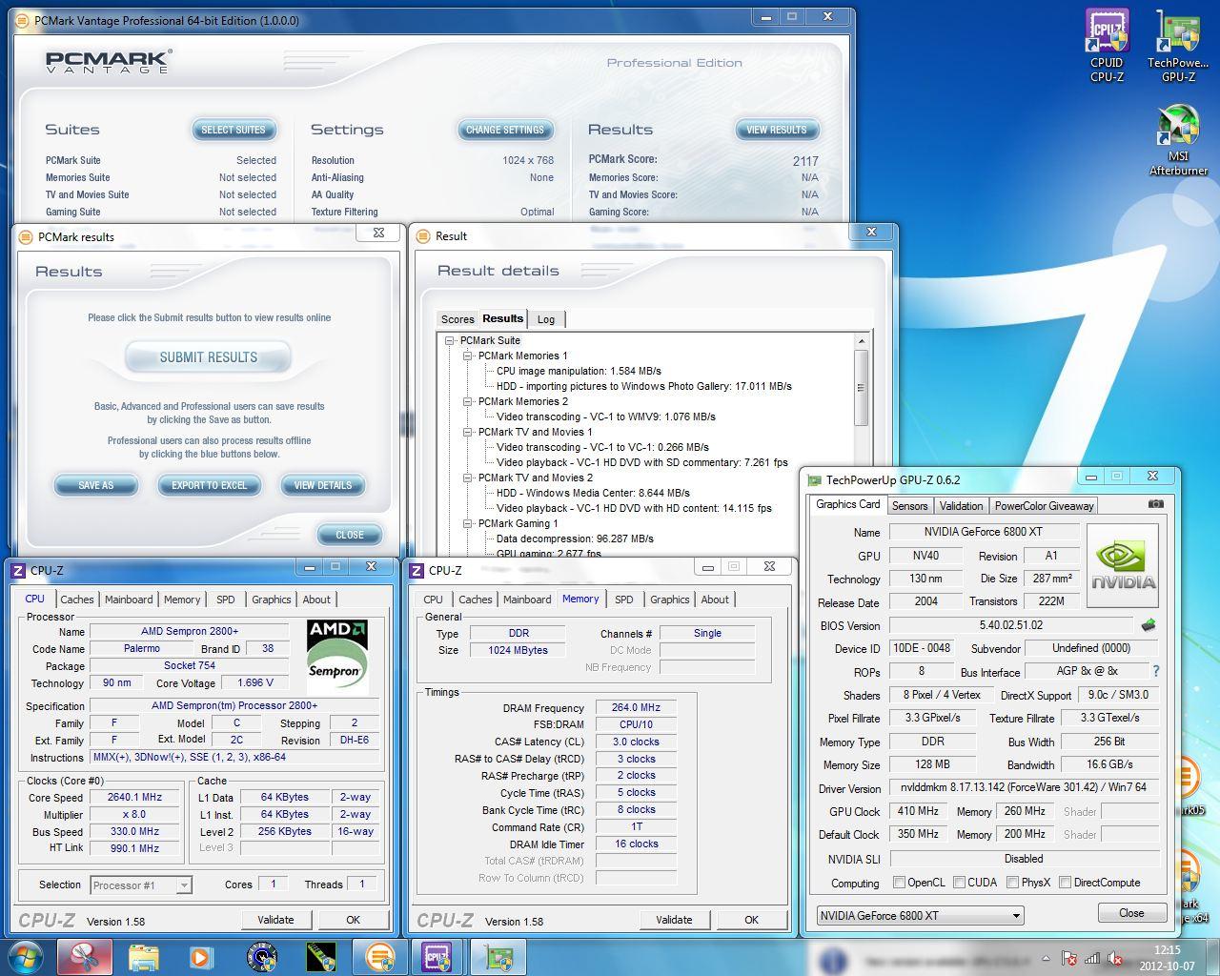
Task: Open the SPD tab in right CPU-Z
Action: tap(623, 600)
